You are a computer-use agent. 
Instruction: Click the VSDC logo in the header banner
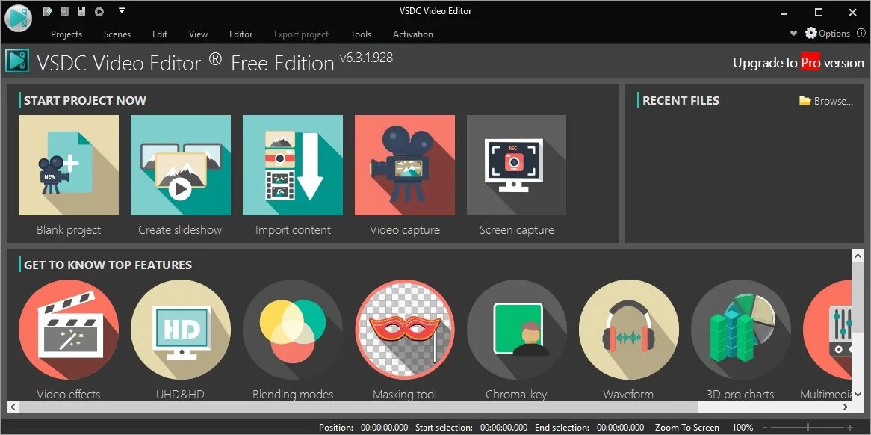tap(17, 61)
